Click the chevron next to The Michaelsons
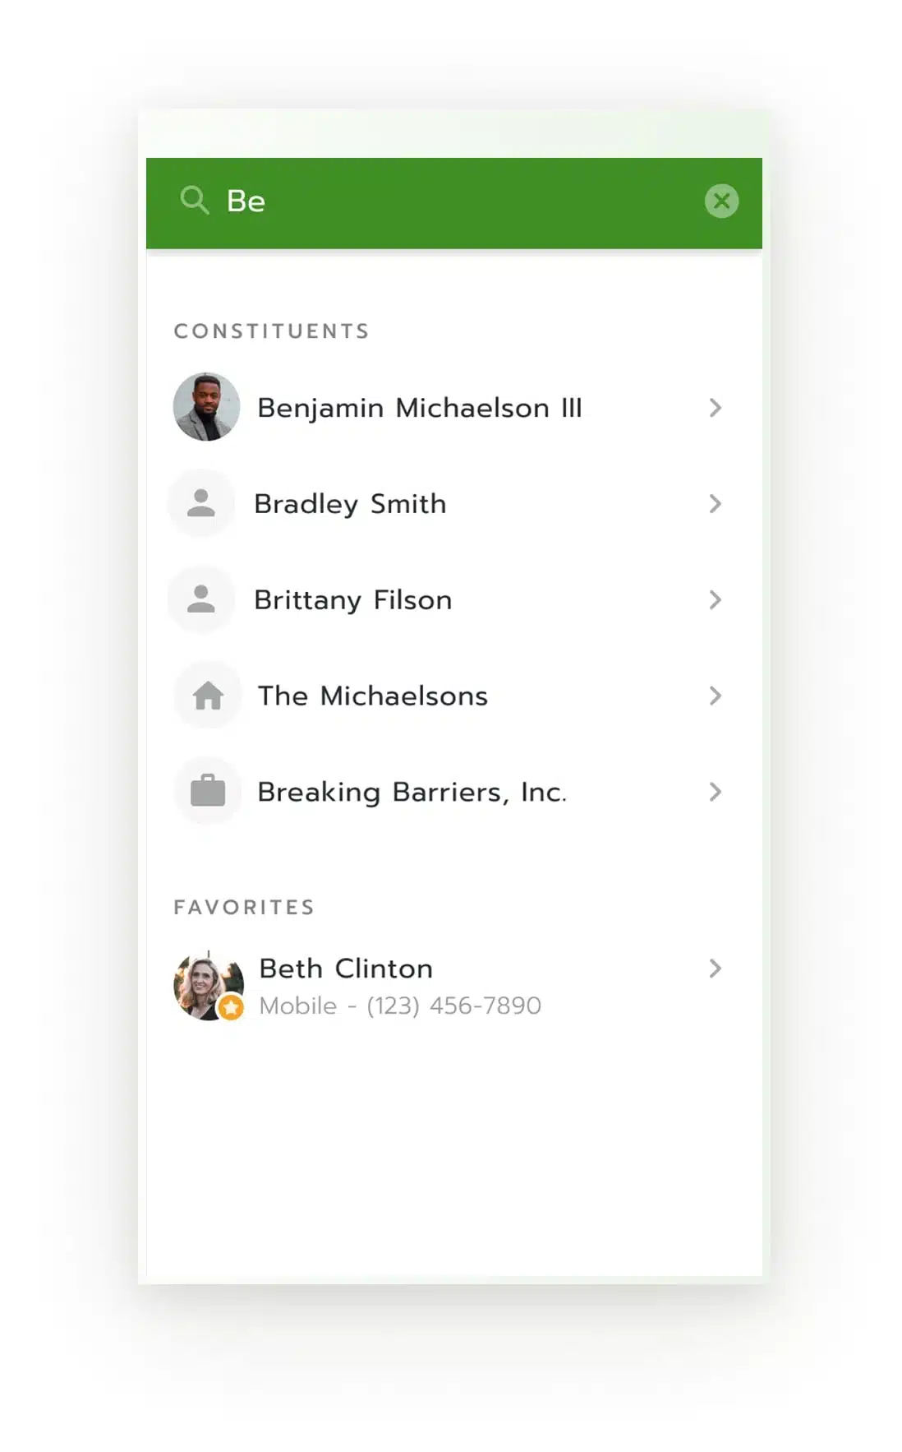Viewport: 902px width, 1452px height. [715, 696]
